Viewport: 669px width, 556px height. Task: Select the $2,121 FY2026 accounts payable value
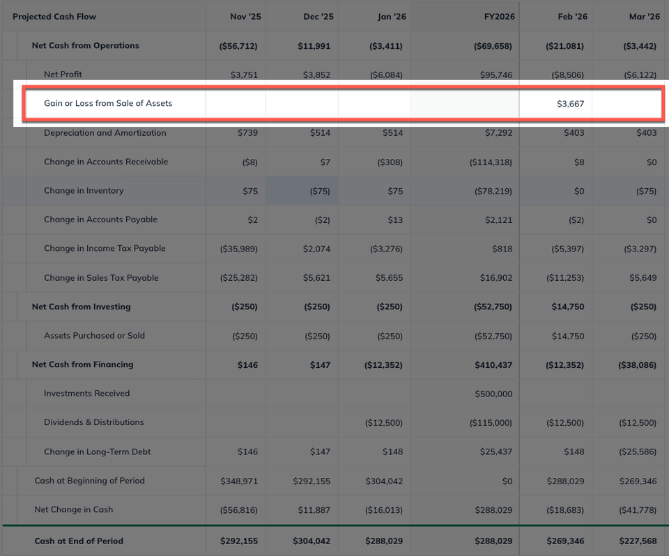(498, 219)
